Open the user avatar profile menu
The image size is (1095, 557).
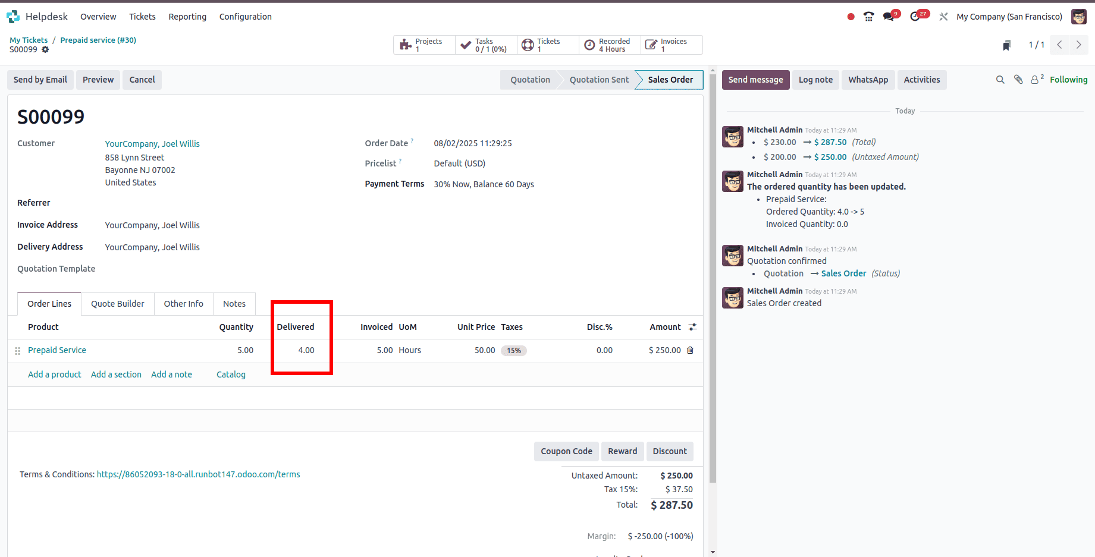click(1078, 17)
